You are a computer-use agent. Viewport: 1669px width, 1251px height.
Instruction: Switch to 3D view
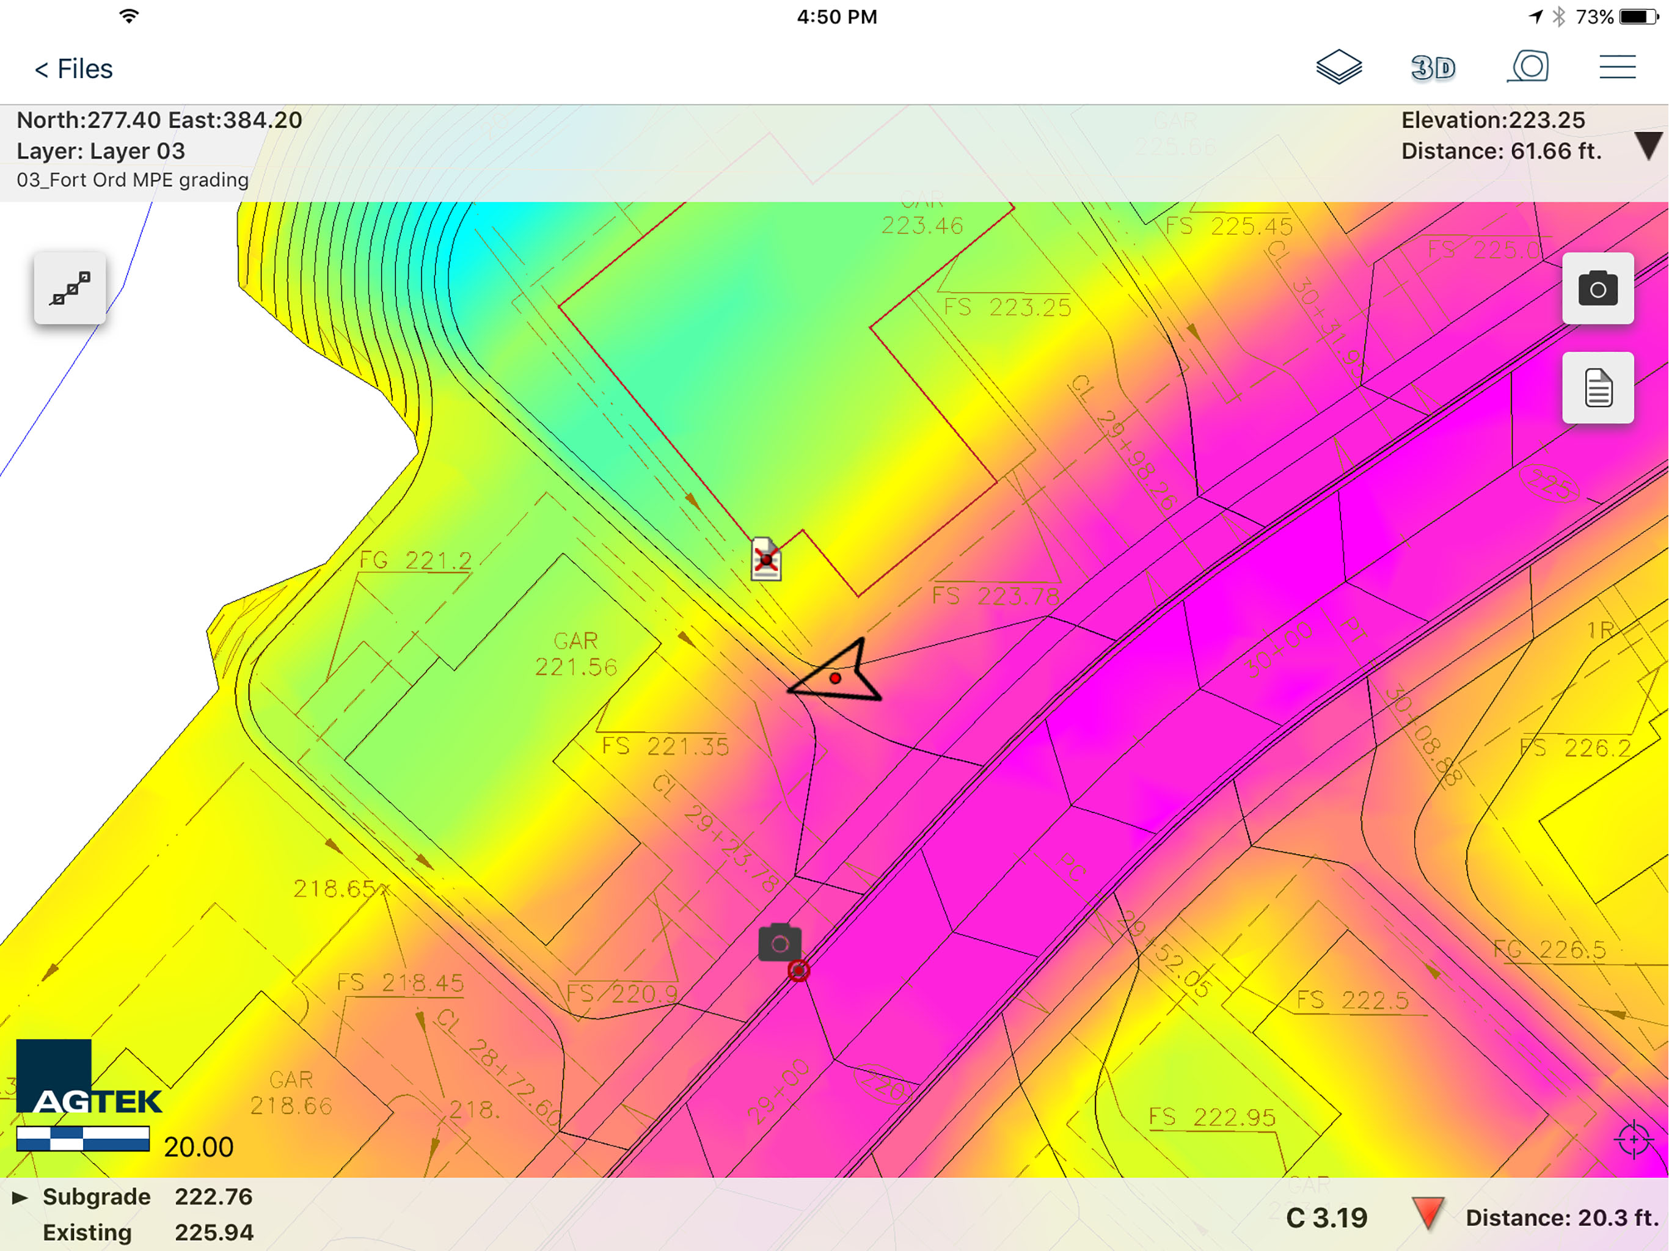tap(1433, 68)
